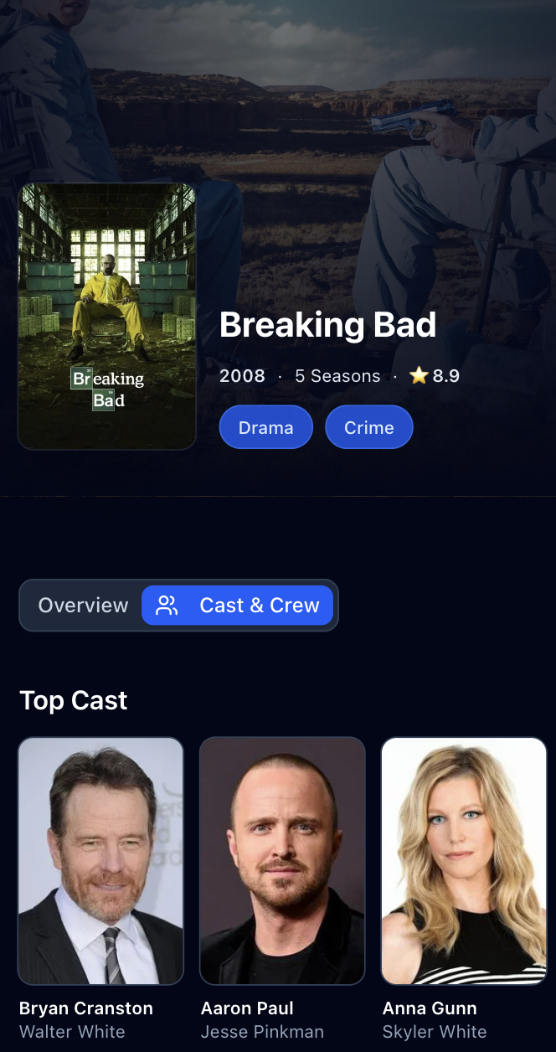
Task: Open Anna Gunn's cast photo
Action: 464,861
